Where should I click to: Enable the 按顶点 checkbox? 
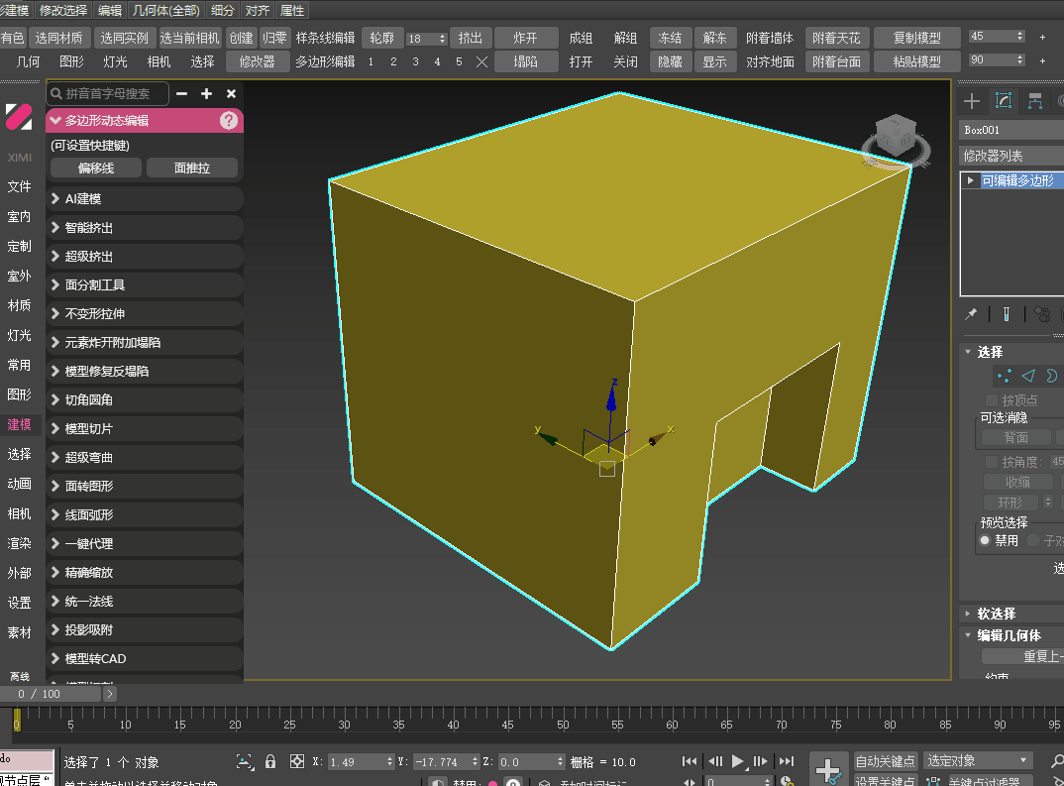coord(992,400)
